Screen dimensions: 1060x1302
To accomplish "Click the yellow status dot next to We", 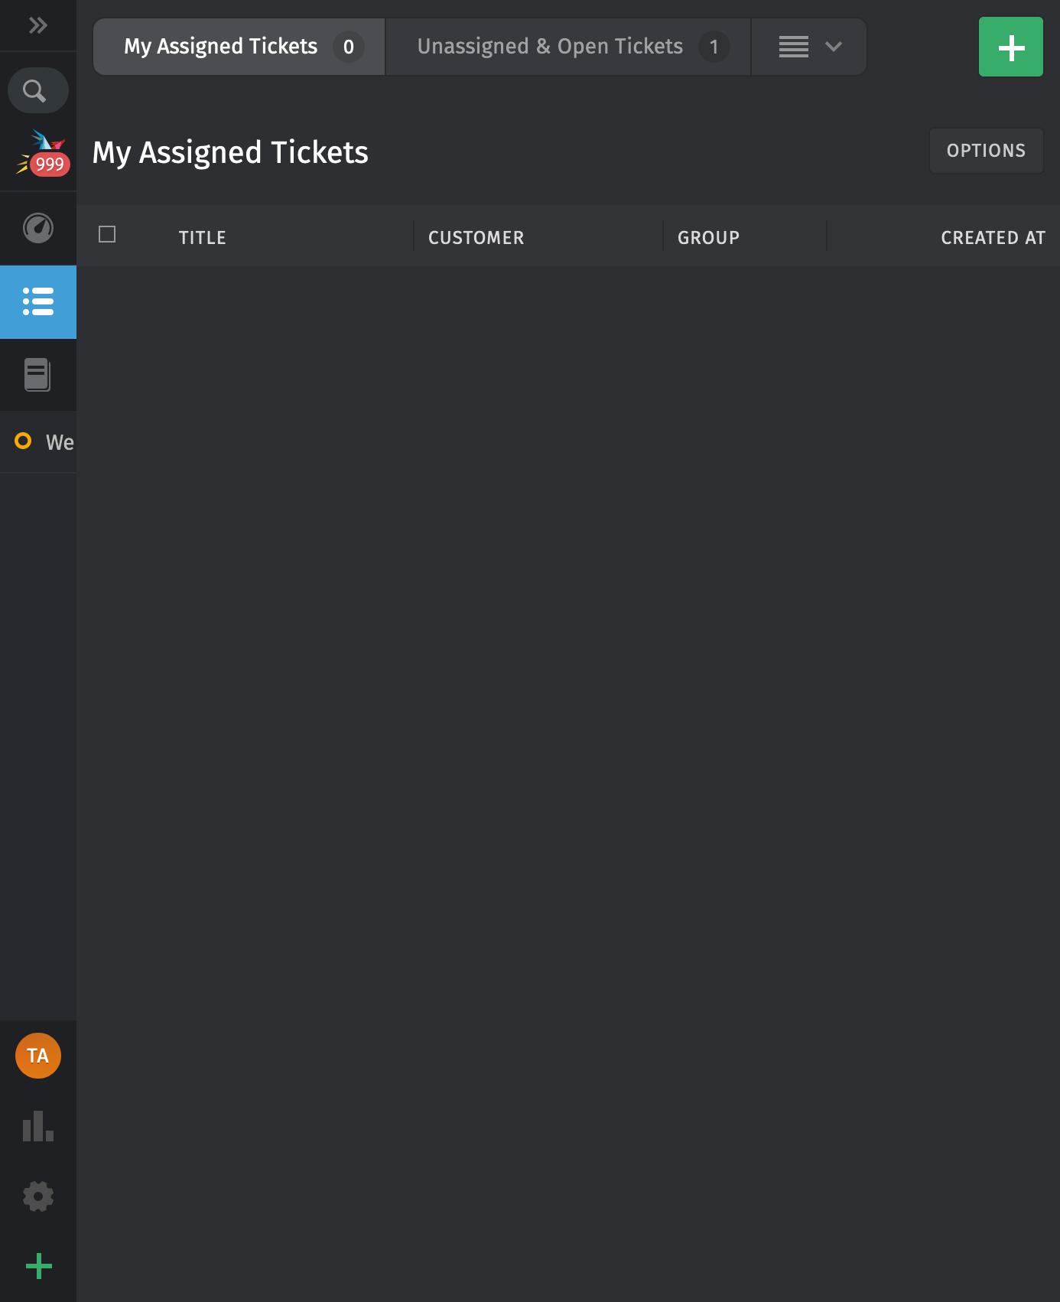I will (23, 441).
